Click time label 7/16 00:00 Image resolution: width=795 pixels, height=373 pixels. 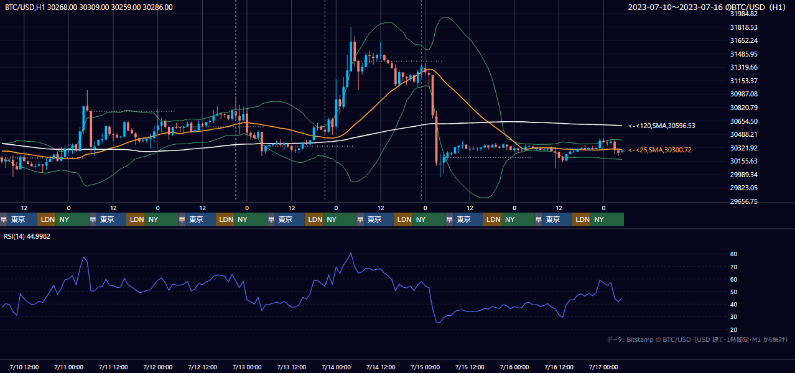click(x=514, y=367)
